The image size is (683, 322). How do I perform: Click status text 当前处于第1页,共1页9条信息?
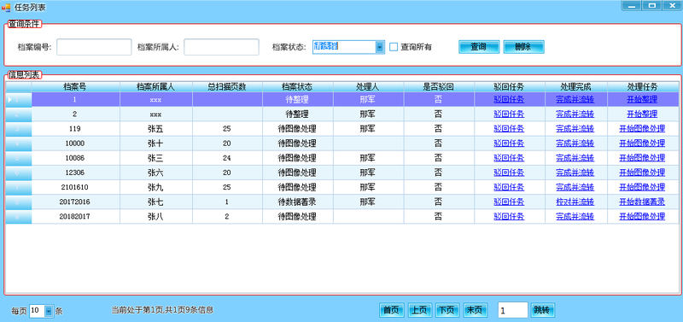(x=162, y=310)
